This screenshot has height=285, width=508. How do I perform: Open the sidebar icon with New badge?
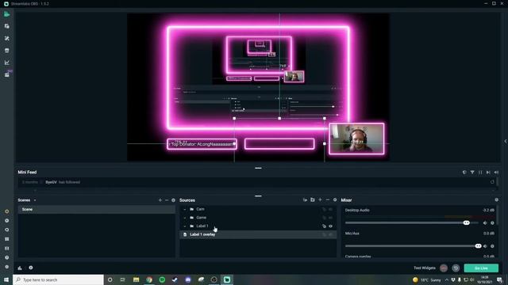point(7,74)
